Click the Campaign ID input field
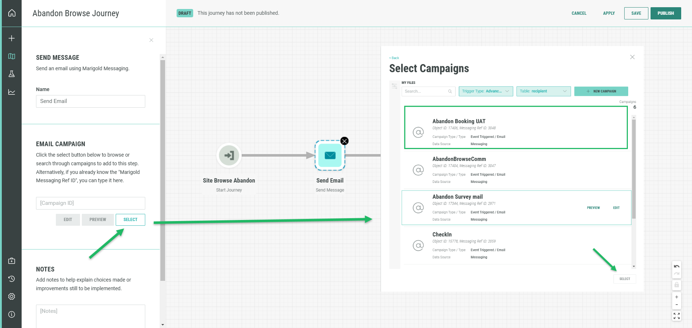 pyautogui.click(x=90, y=203)
